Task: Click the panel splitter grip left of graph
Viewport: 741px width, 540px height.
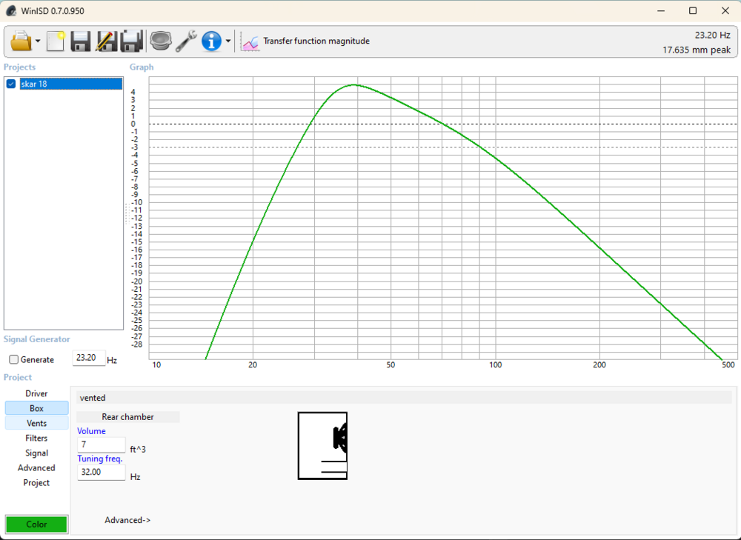Action: [127, 213]
